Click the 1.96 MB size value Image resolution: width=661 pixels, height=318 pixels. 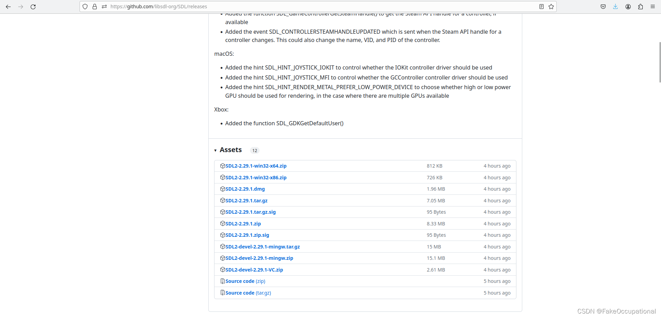pyautogui.click(x=436, y=189)
